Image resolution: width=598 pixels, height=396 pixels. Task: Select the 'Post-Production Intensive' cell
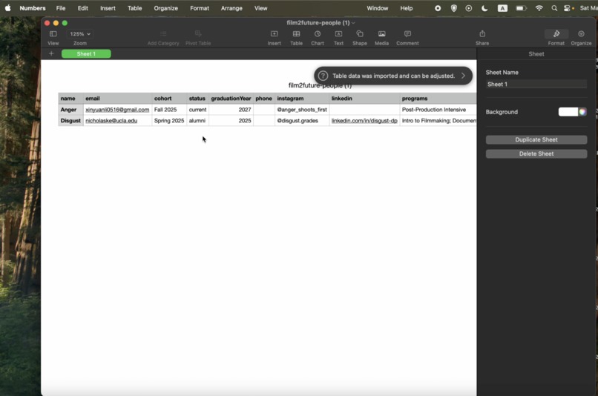[438, 110]
